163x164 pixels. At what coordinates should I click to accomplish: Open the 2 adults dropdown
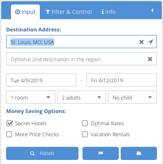click(x=82, y=97)
